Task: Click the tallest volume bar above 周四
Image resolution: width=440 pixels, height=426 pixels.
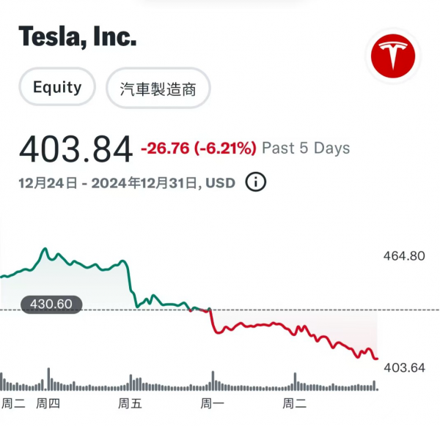Action: [48, 379]
